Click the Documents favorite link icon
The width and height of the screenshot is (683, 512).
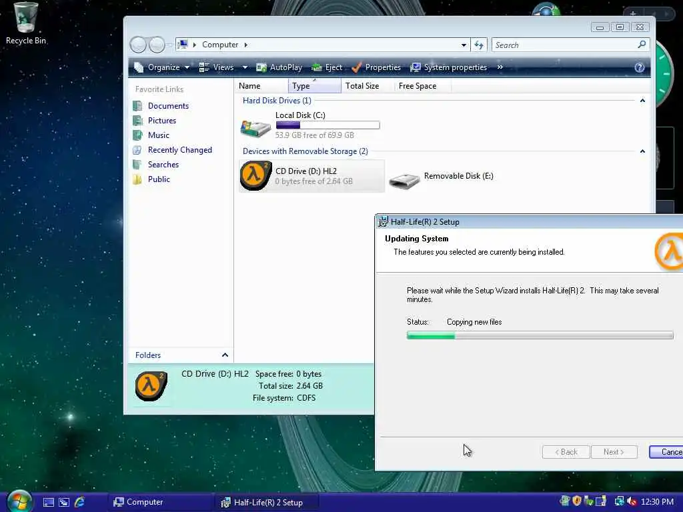pos(137,106)
